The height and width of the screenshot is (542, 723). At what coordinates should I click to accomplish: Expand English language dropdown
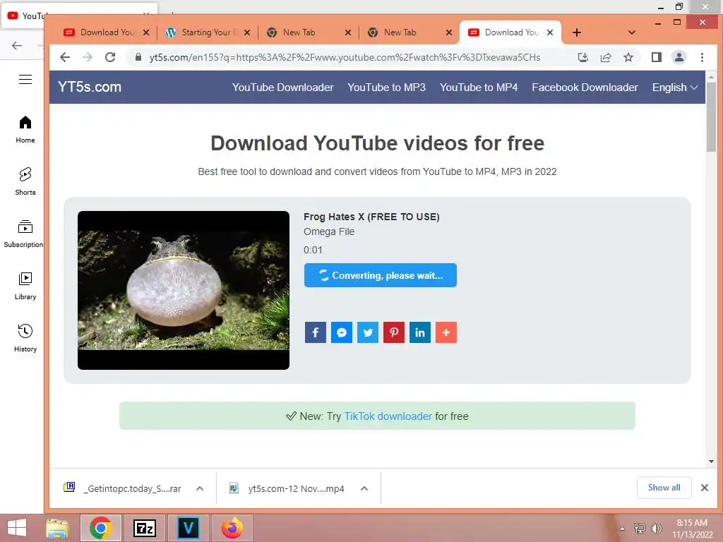(674, 88)
